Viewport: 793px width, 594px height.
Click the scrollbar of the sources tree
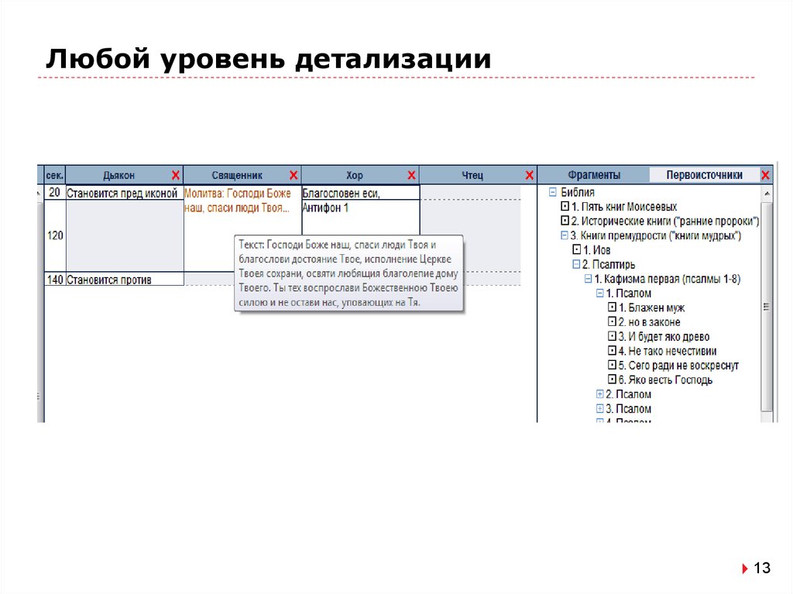coord(767,307)
